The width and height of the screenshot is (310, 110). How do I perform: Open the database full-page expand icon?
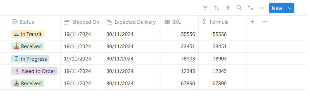(250, 8)
